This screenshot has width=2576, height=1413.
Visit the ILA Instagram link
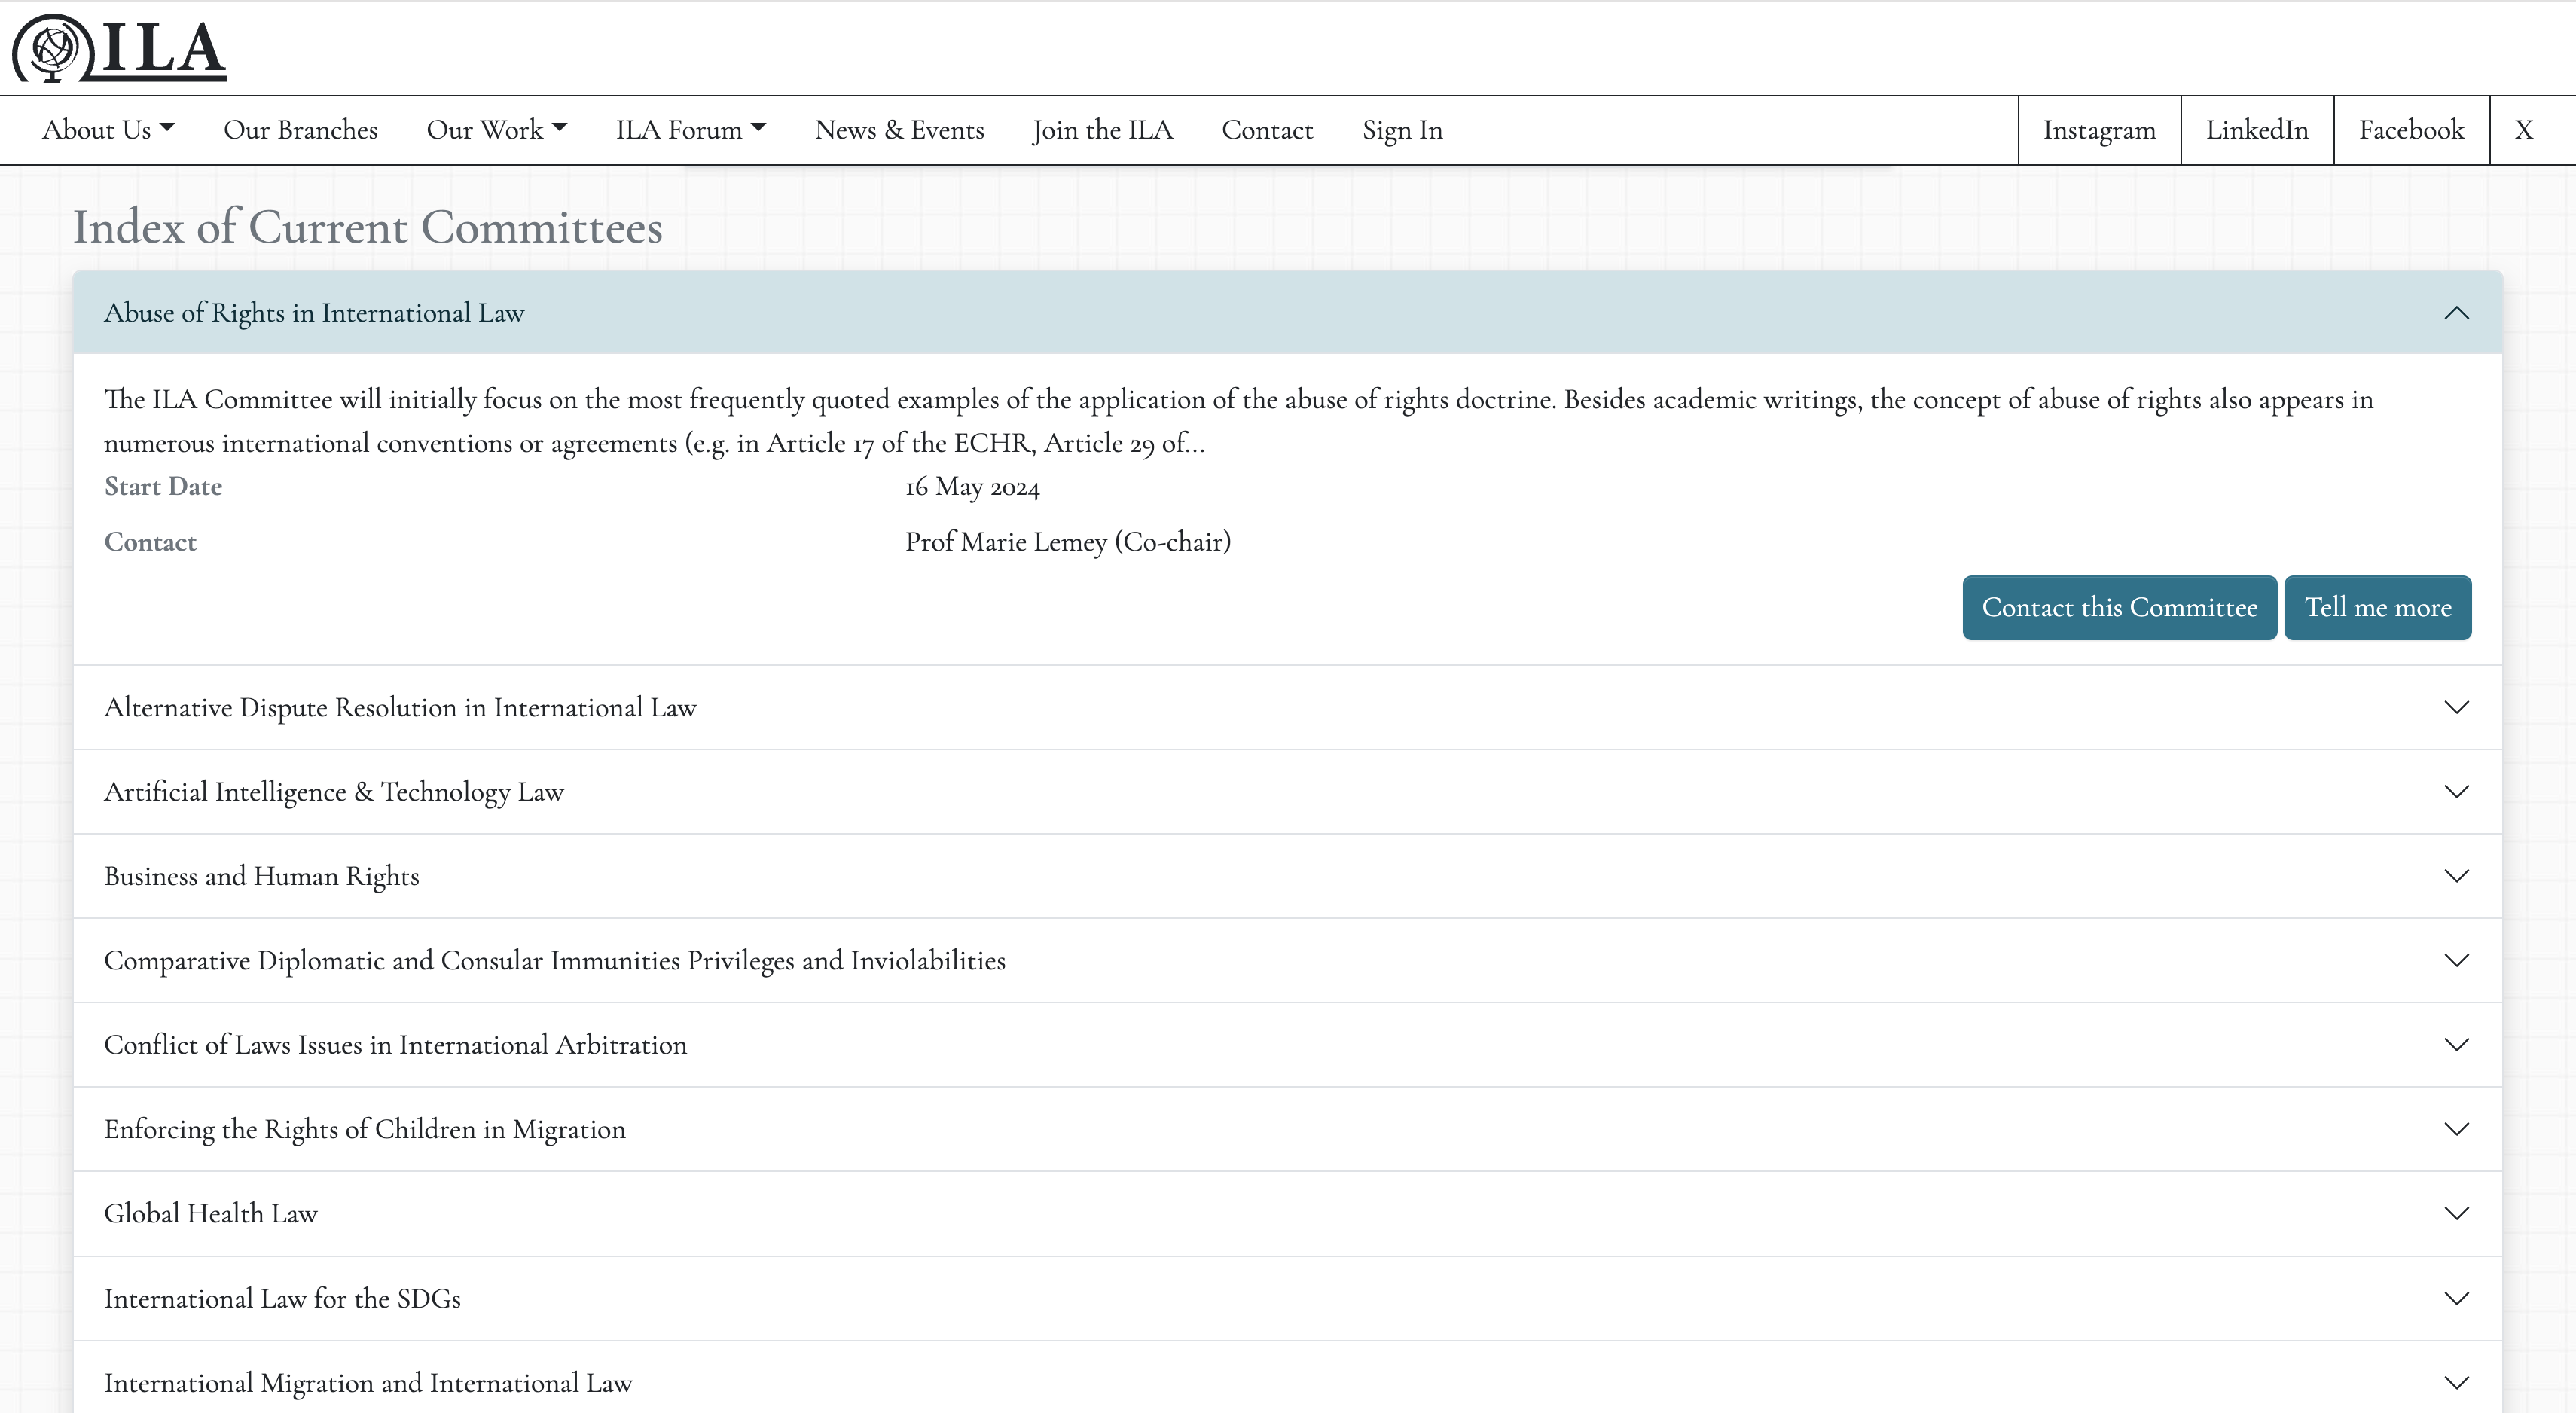[2099, 130]
